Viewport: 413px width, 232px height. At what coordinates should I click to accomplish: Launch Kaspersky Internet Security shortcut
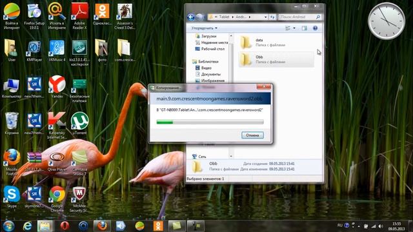coord(57,125)
